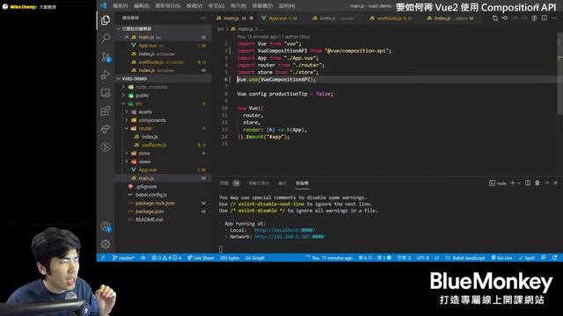Screen dimensions: 563x316
Task: Open the Manage gear icon in the activity bar
Action: (x=106, y=244)
